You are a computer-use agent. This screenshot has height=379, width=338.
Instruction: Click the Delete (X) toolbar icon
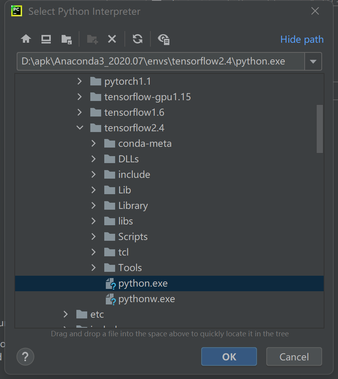click(x=112, y=39)
